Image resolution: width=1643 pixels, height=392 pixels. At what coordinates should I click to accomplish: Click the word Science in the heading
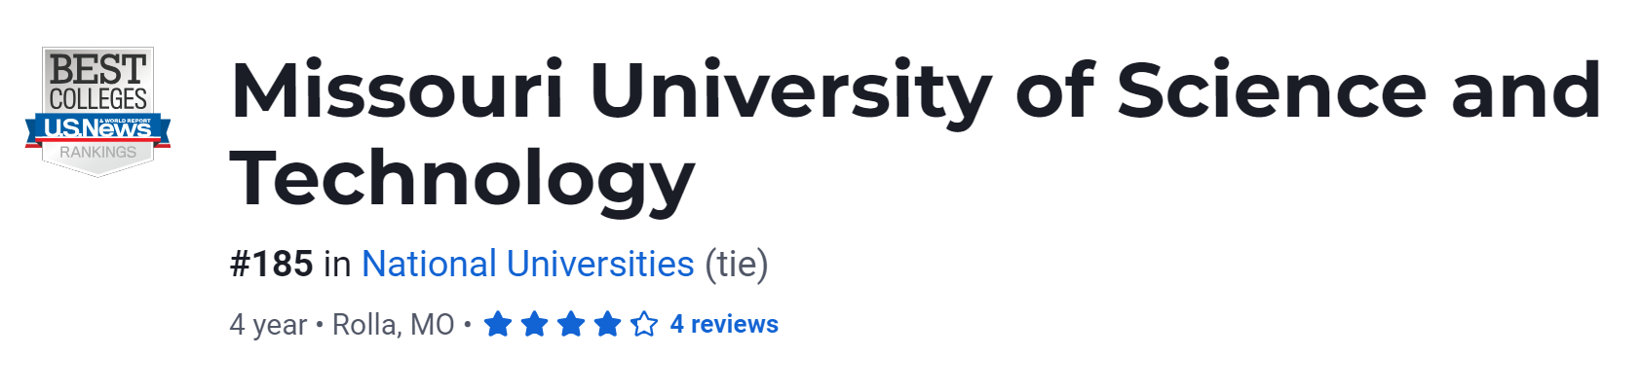(1272, 90)
